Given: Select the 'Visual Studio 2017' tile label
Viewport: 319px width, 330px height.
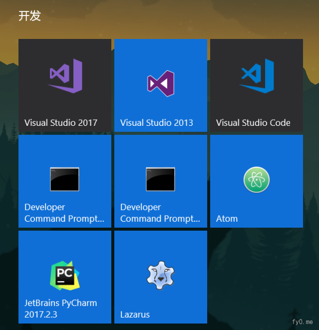Looking at the screenshot, I should pyautogui.click(x=61, y=123).
